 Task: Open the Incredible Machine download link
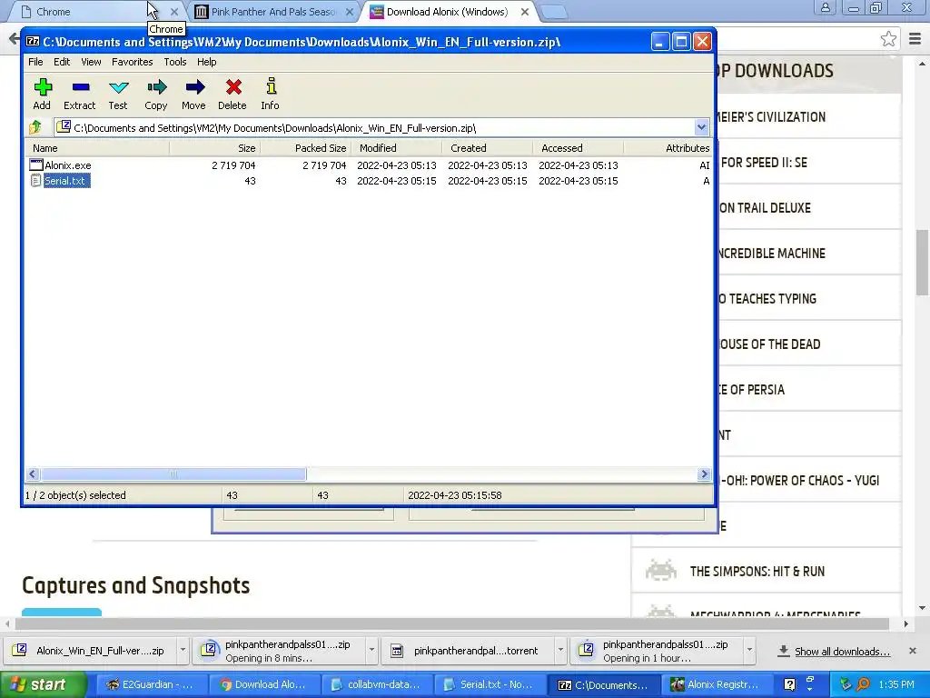coord(771,253)
